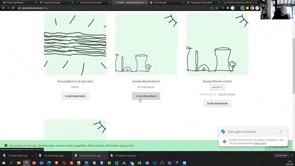Expand options for fb-event-details2.jpg download
This screenshot has width=295, height=166.
(68, 156)
